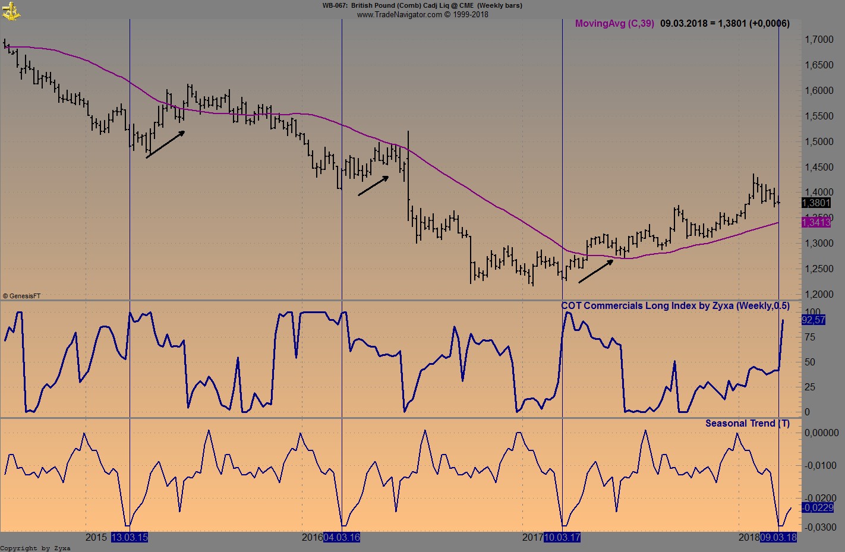The width and height of the screenshot is (845, 552).
Task: Select the 13.03.15 date marker
Action: (130, 538)
